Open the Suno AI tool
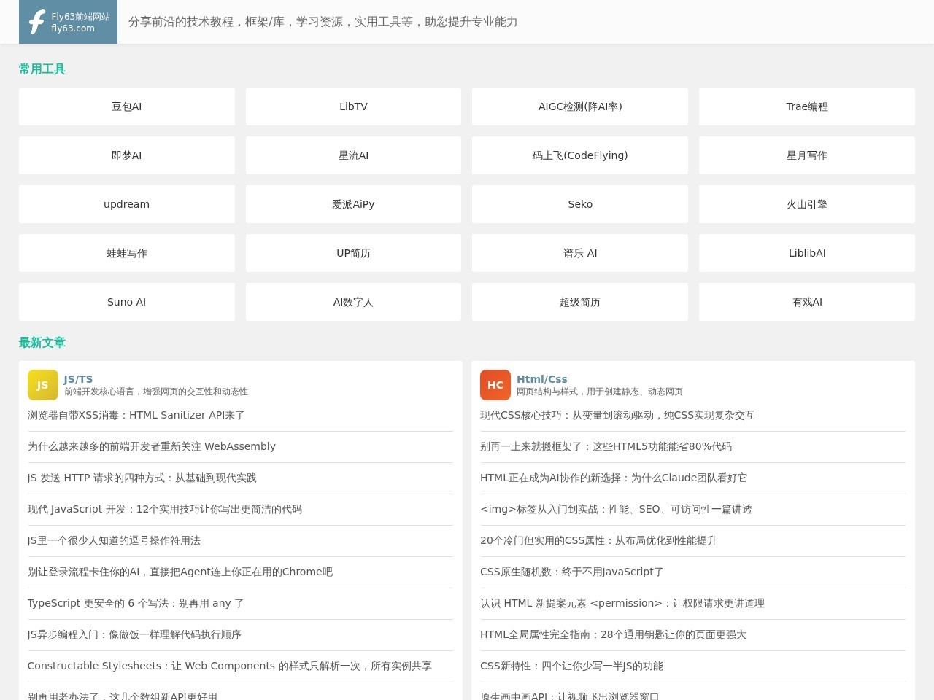Viewport: 934px width, 700px height. click(x=127, y=302)
